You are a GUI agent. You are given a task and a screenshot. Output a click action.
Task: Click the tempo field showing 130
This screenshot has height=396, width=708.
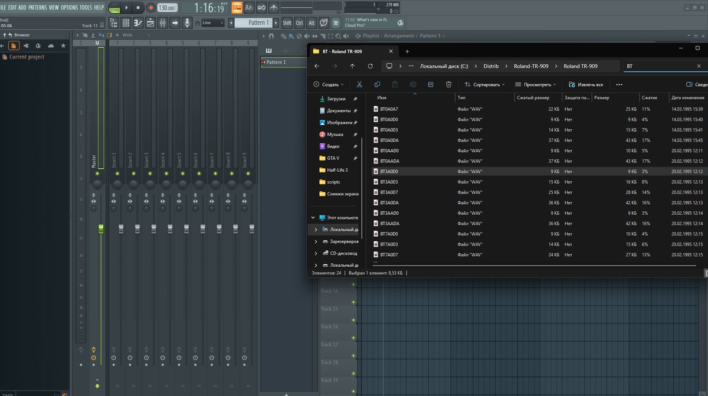[168, 8]
